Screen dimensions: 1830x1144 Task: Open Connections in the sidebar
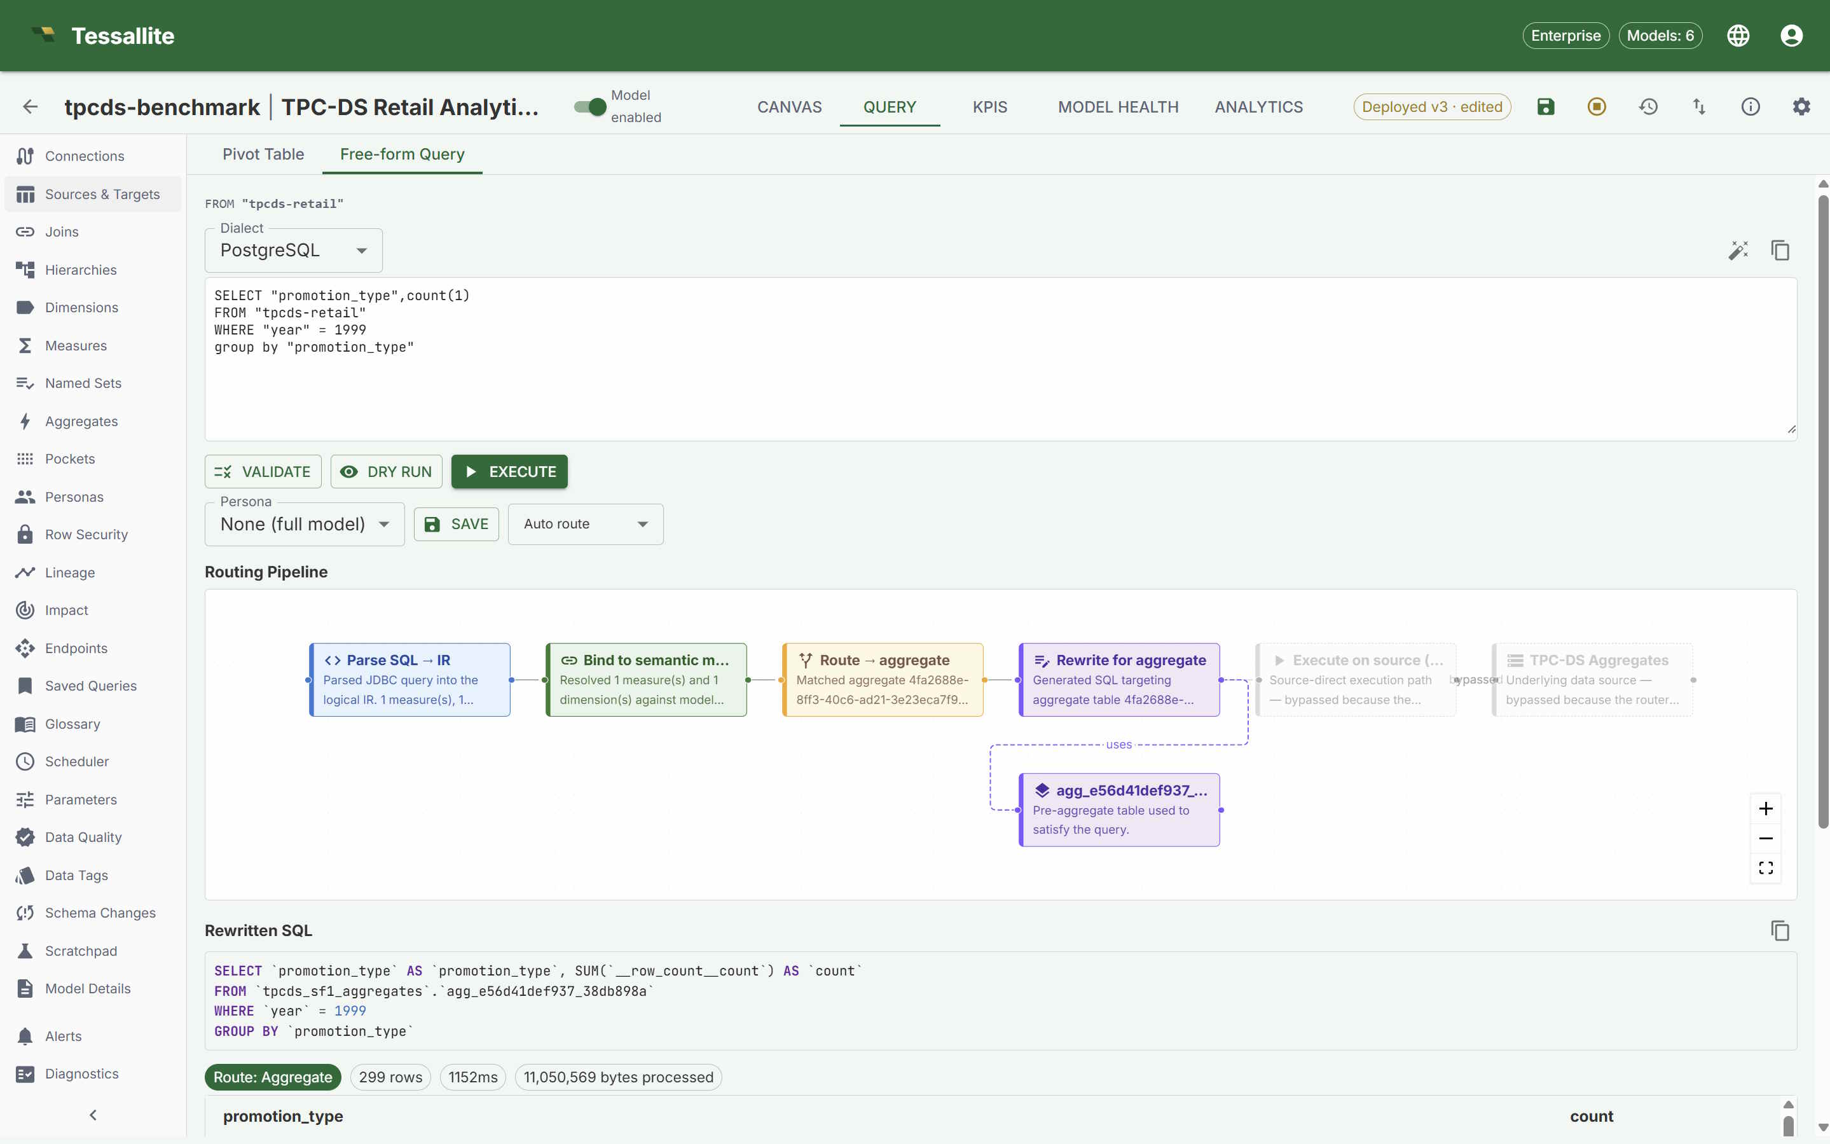coord(93,156)
